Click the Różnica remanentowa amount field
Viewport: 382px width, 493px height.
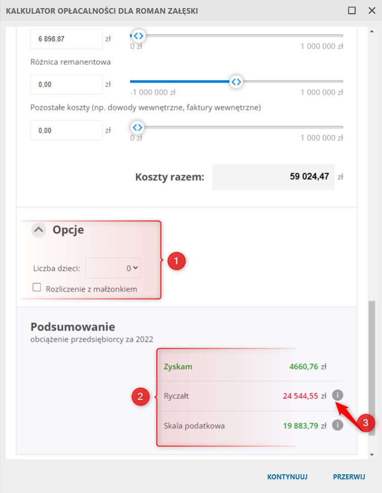[66, 85]
